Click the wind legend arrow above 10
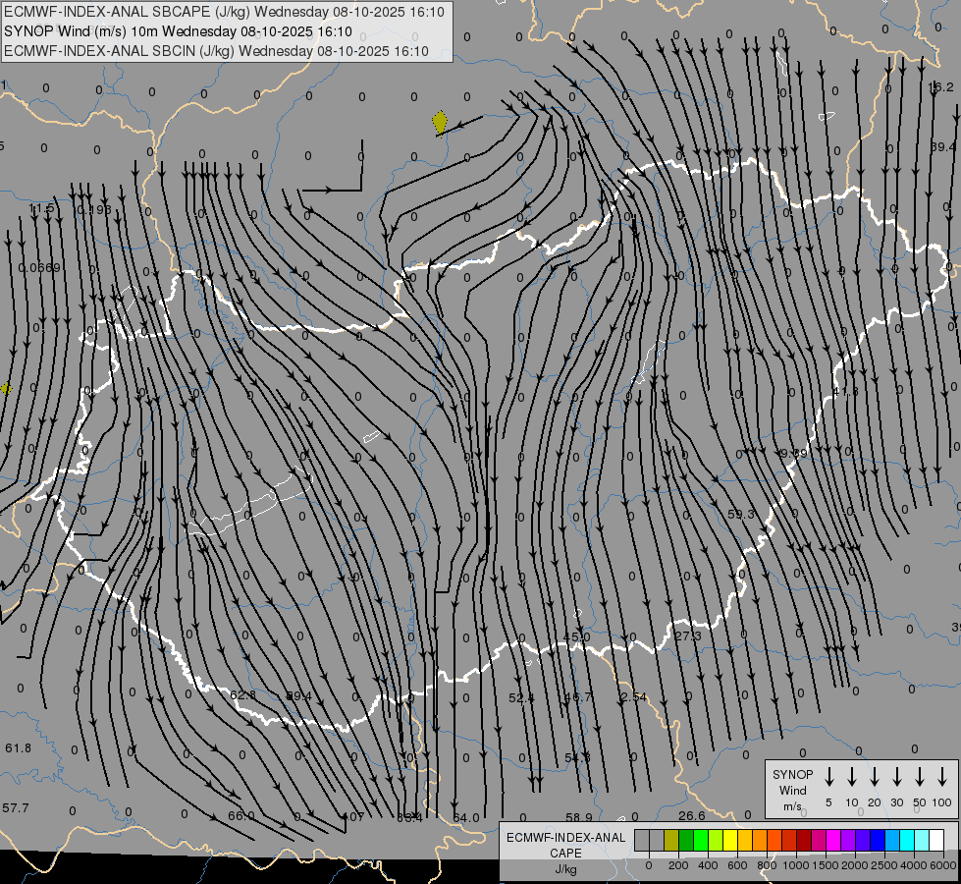 [x=851, y=777]
